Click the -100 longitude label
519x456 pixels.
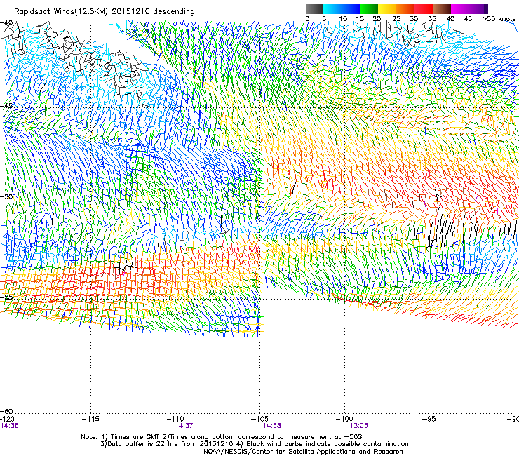tap(344, 419)
